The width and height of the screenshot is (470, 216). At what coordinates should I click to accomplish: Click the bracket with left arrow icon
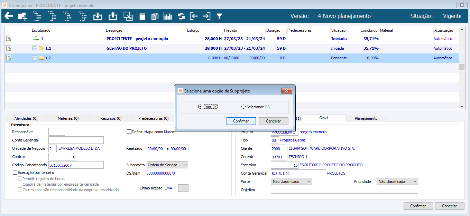click(x=194, y=16)
